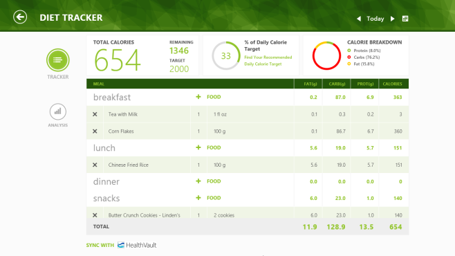
Task: Click the Carbs (76.2%) legend entry
Action: (364, 57)
